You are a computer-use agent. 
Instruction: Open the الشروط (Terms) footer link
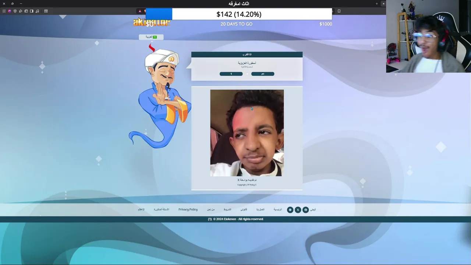click(227, 209)
